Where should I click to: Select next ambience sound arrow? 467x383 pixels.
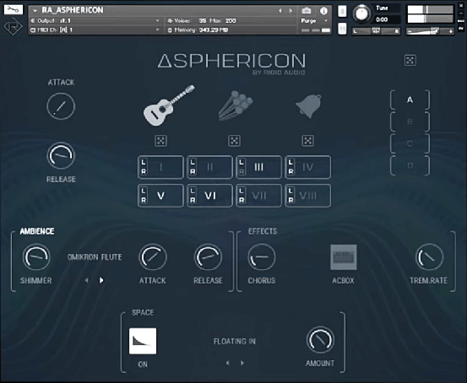coord(101,280)
